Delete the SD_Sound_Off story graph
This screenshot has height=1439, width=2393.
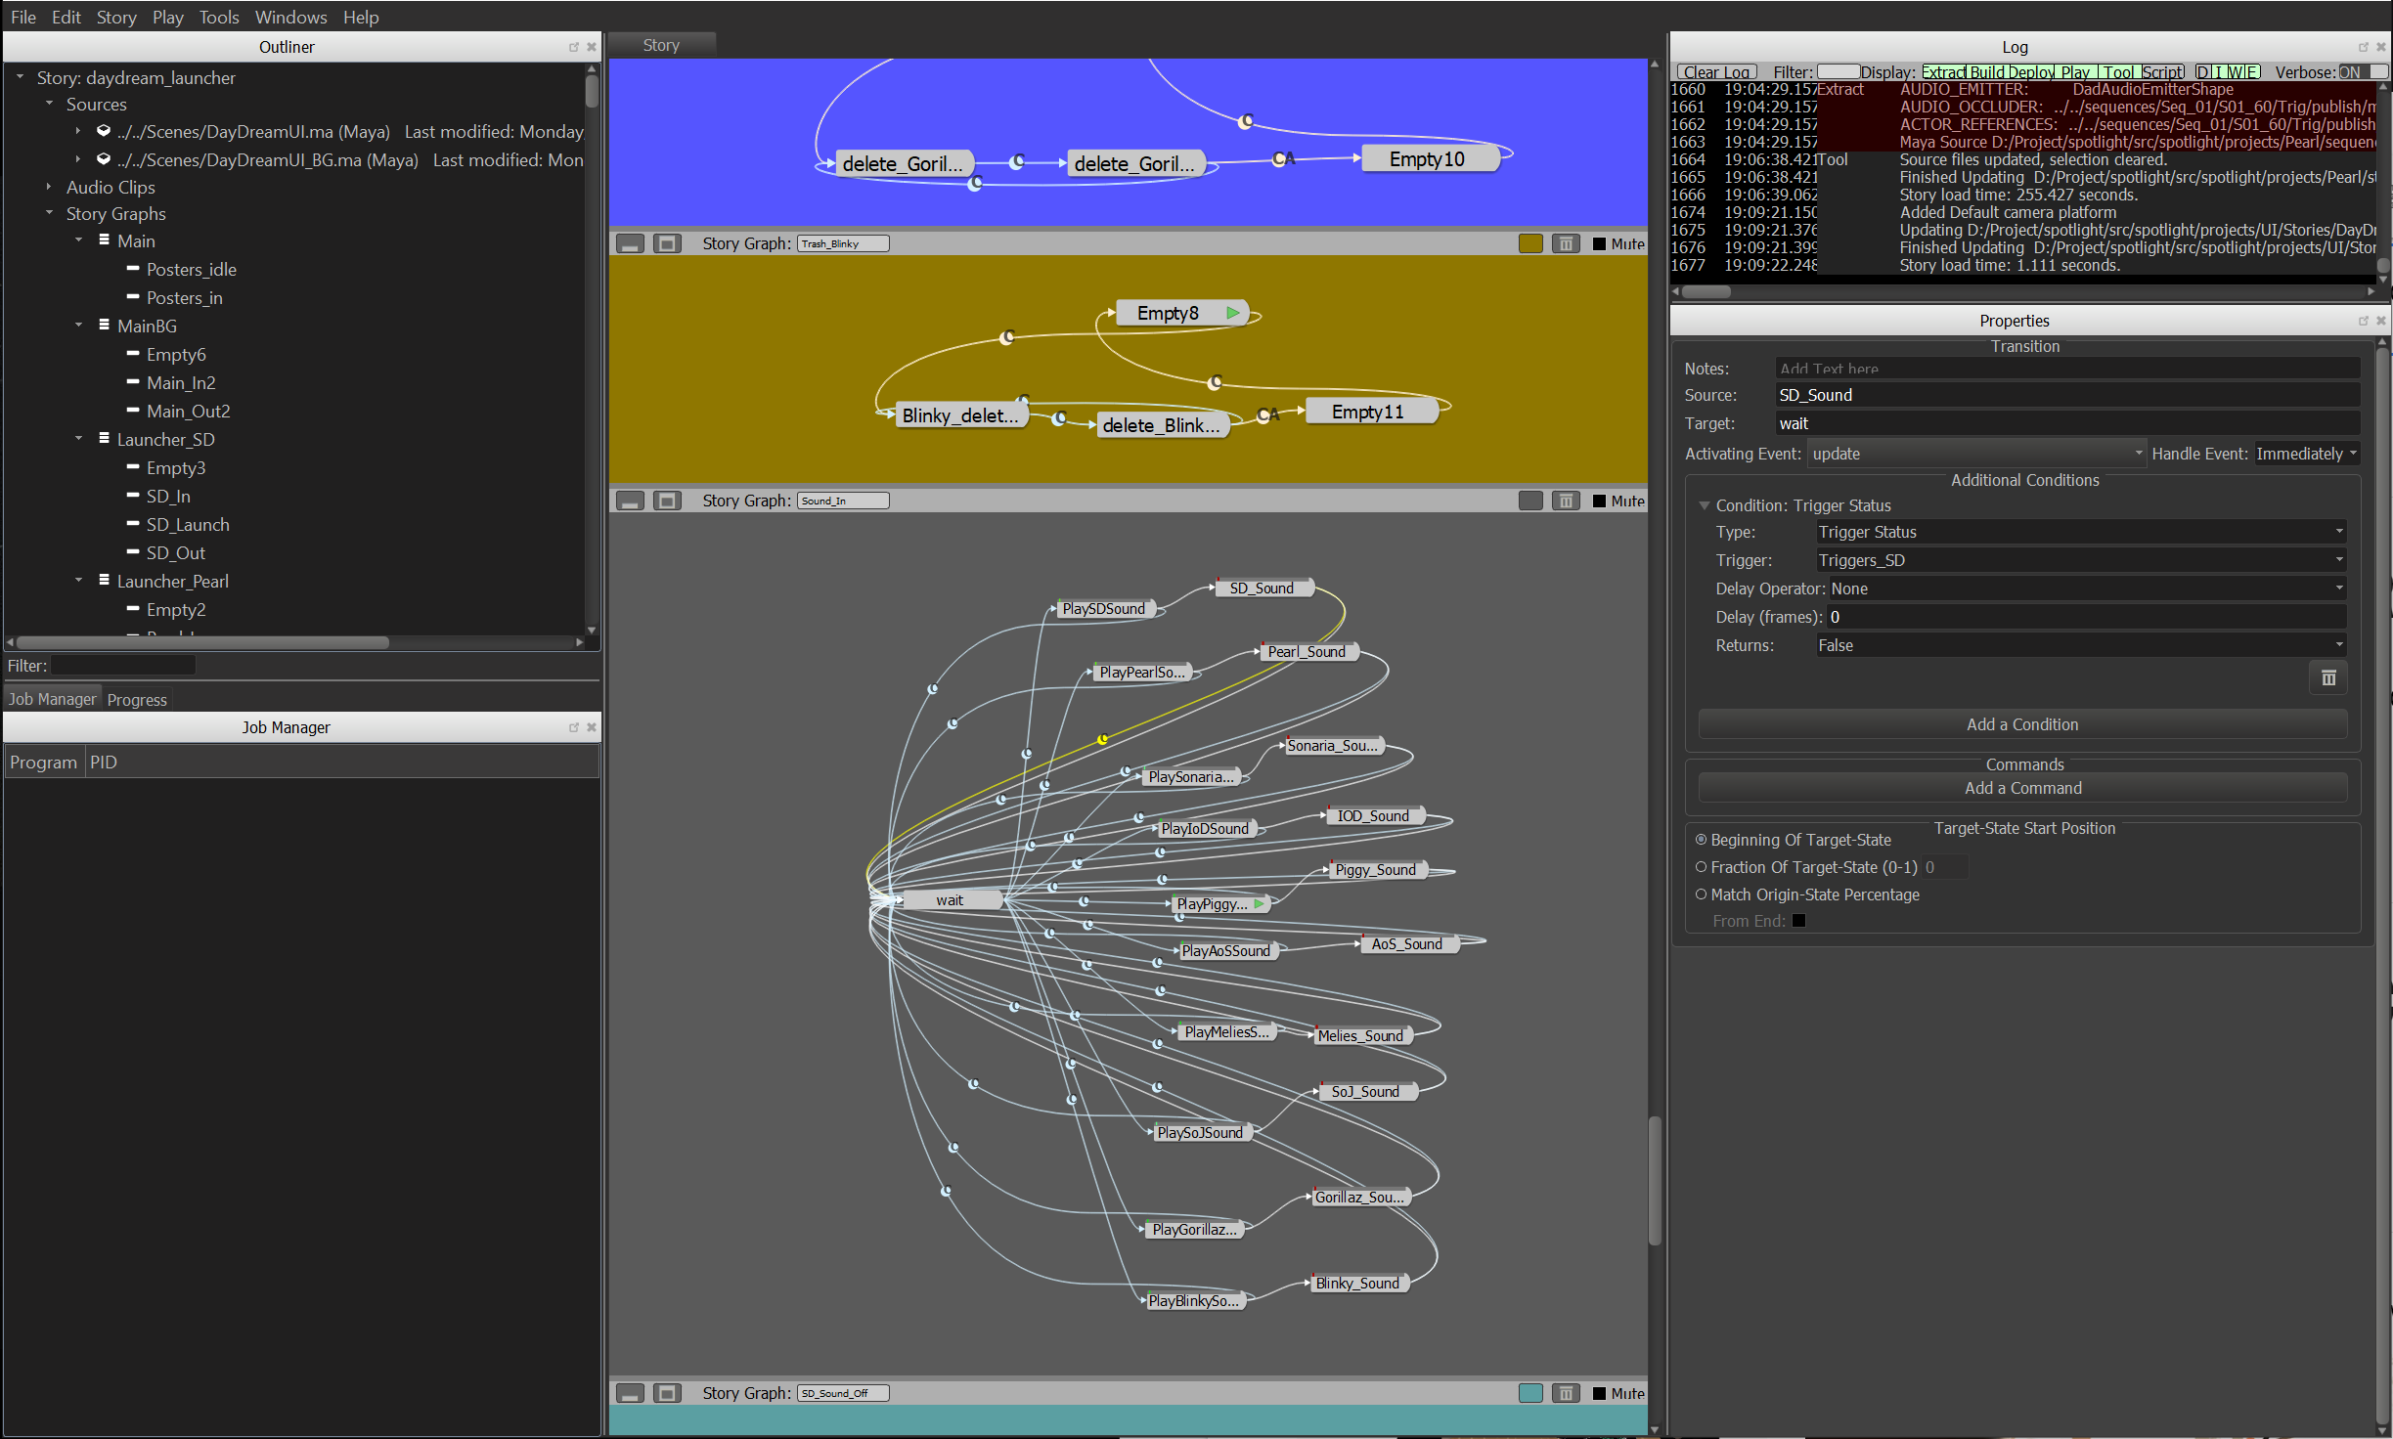tap(1566, 1394)
